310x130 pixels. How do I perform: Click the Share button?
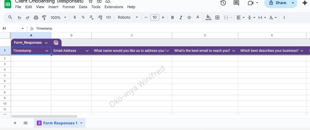pyautogui.click(x=277, y=3)
